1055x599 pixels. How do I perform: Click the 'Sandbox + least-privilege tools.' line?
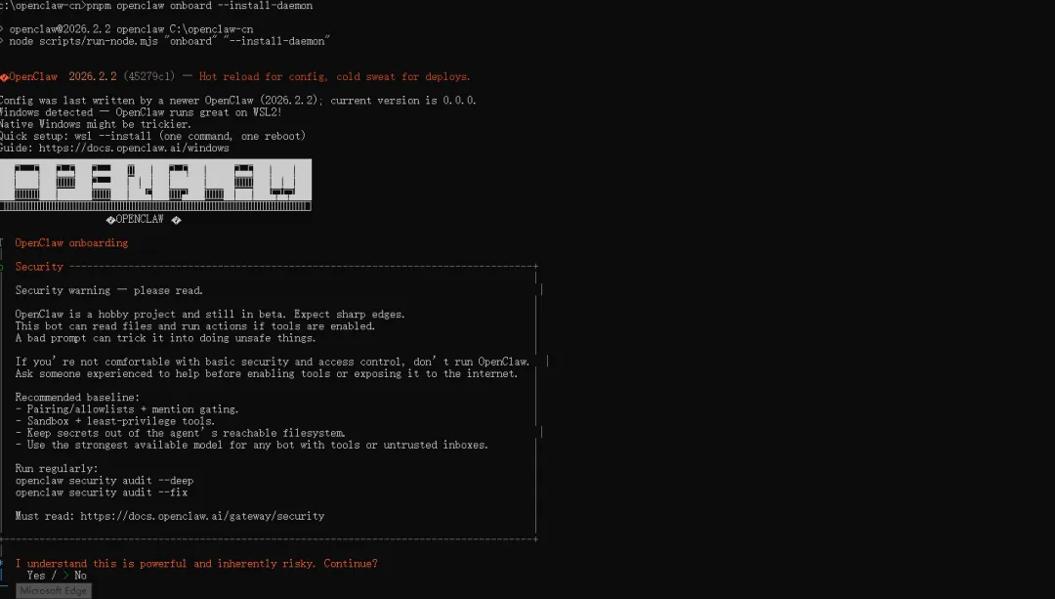click(x=115, y=421)
